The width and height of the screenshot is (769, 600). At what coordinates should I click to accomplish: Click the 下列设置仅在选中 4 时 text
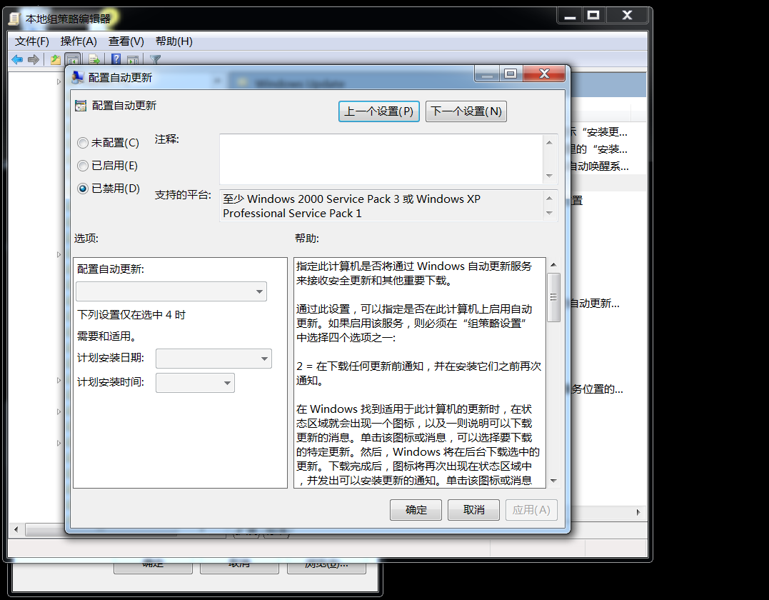tap(131, 315)
